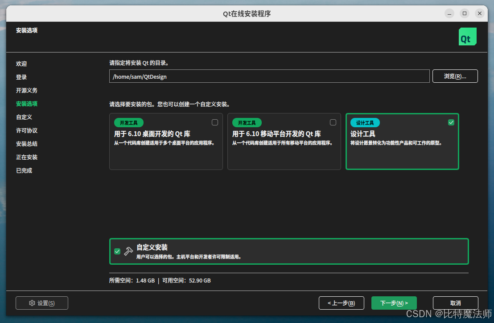Click the 浏览(R)... button
Image resolution: width=494 pixels, height=323 pixels.
[455, 76]
